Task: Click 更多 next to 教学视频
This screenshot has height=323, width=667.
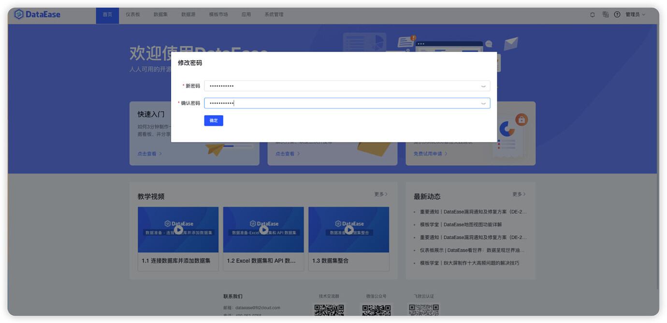Action: click(380, 194)
